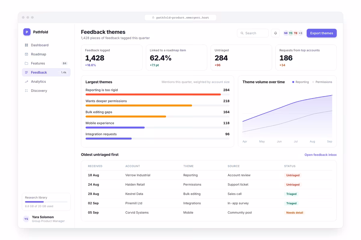The height and width of the screenshot is (240, 361).
Task: Click the Feedback logged card
Action: tap(112, 58)
